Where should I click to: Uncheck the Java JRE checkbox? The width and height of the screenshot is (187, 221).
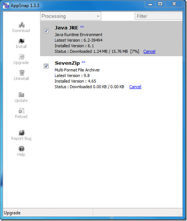click(x=46, y=31)
